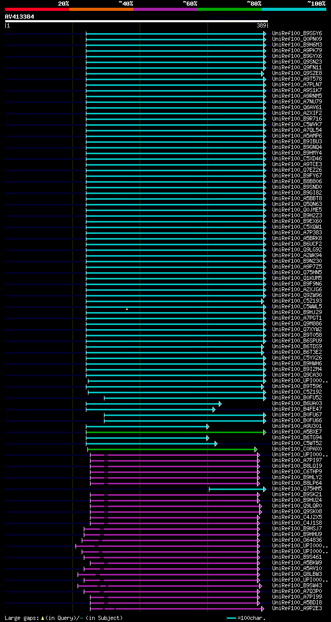
Task: Select the UniRef100_B6UCF2 label
Action: pyautogui.click(x=297, y=244)
